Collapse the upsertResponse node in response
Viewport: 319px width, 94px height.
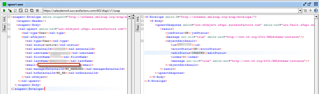tap(142, 25)
